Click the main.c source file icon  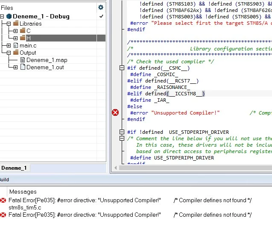(x=16, y=45)
